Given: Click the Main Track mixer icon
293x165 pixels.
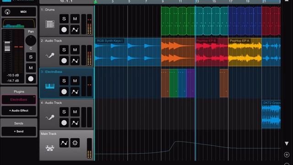Looking at the screenshot, I should click(x=50, y=148).
